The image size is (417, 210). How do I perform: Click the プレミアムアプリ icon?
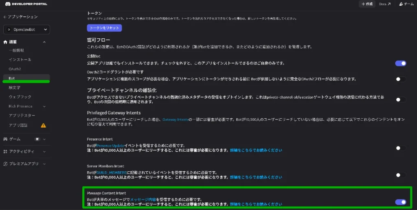click(x=5, y=164)
